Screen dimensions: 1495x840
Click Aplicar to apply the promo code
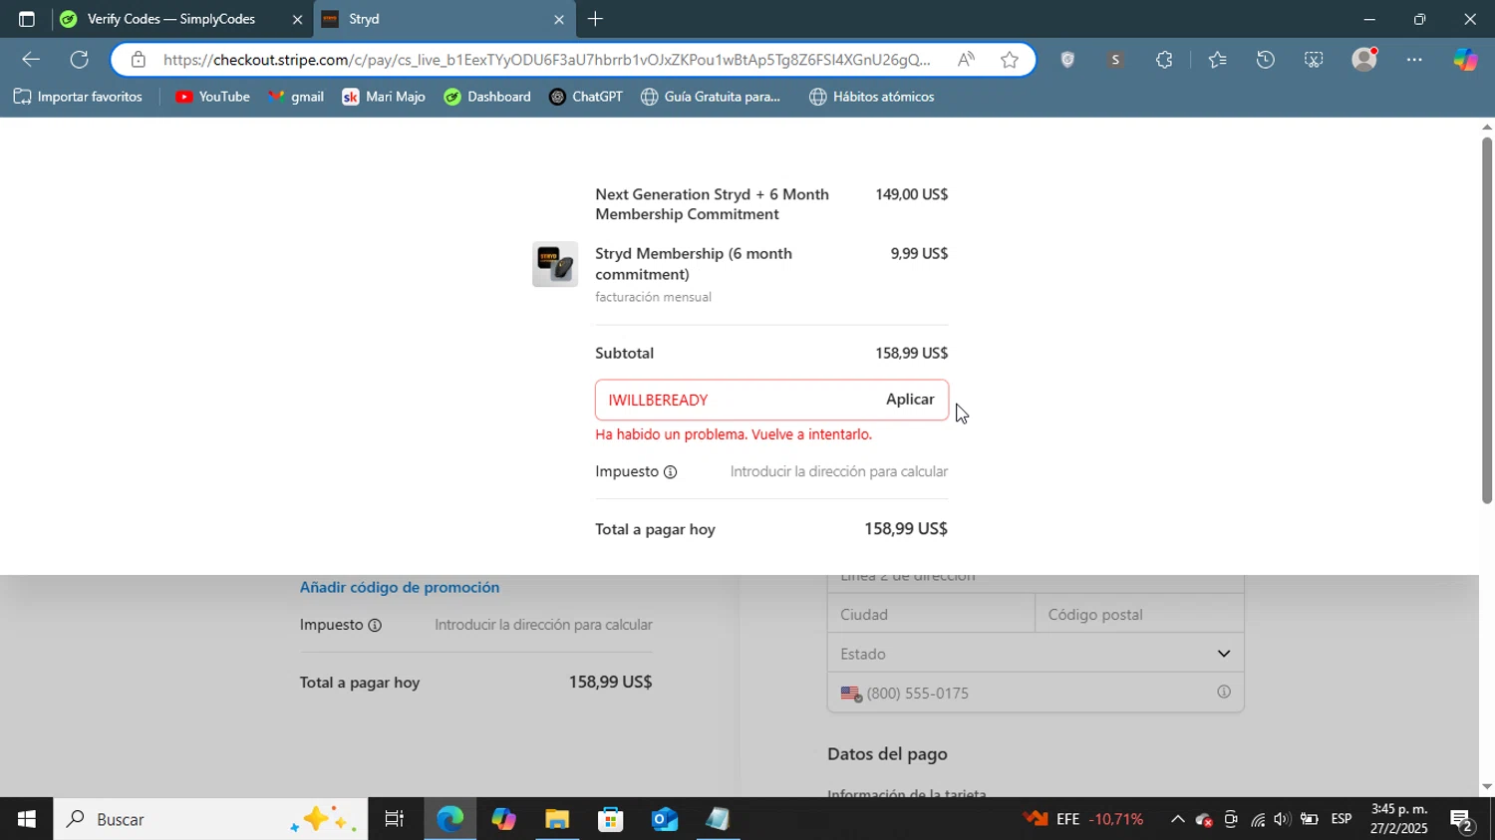click(x=910, y=400)
